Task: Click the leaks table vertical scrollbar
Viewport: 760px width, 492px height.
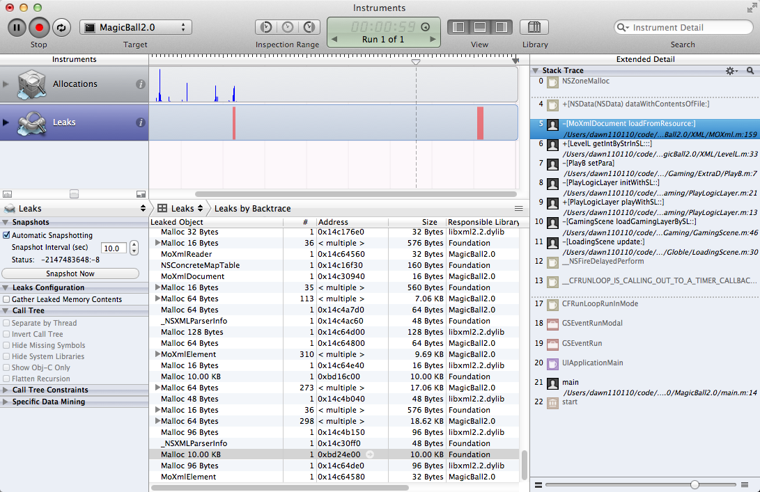Action: (524, 464)
